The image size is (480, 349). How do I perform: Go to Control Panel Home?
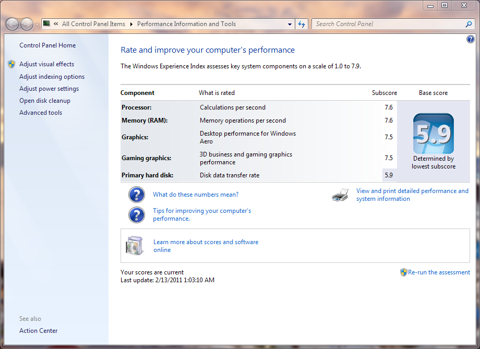tap(47, 45)
